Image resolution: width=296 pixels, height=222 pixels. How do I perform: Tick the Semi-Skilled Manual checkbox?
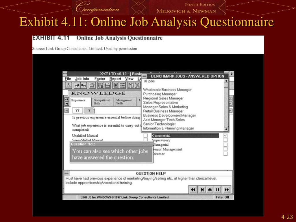click(x=145, y=140)
